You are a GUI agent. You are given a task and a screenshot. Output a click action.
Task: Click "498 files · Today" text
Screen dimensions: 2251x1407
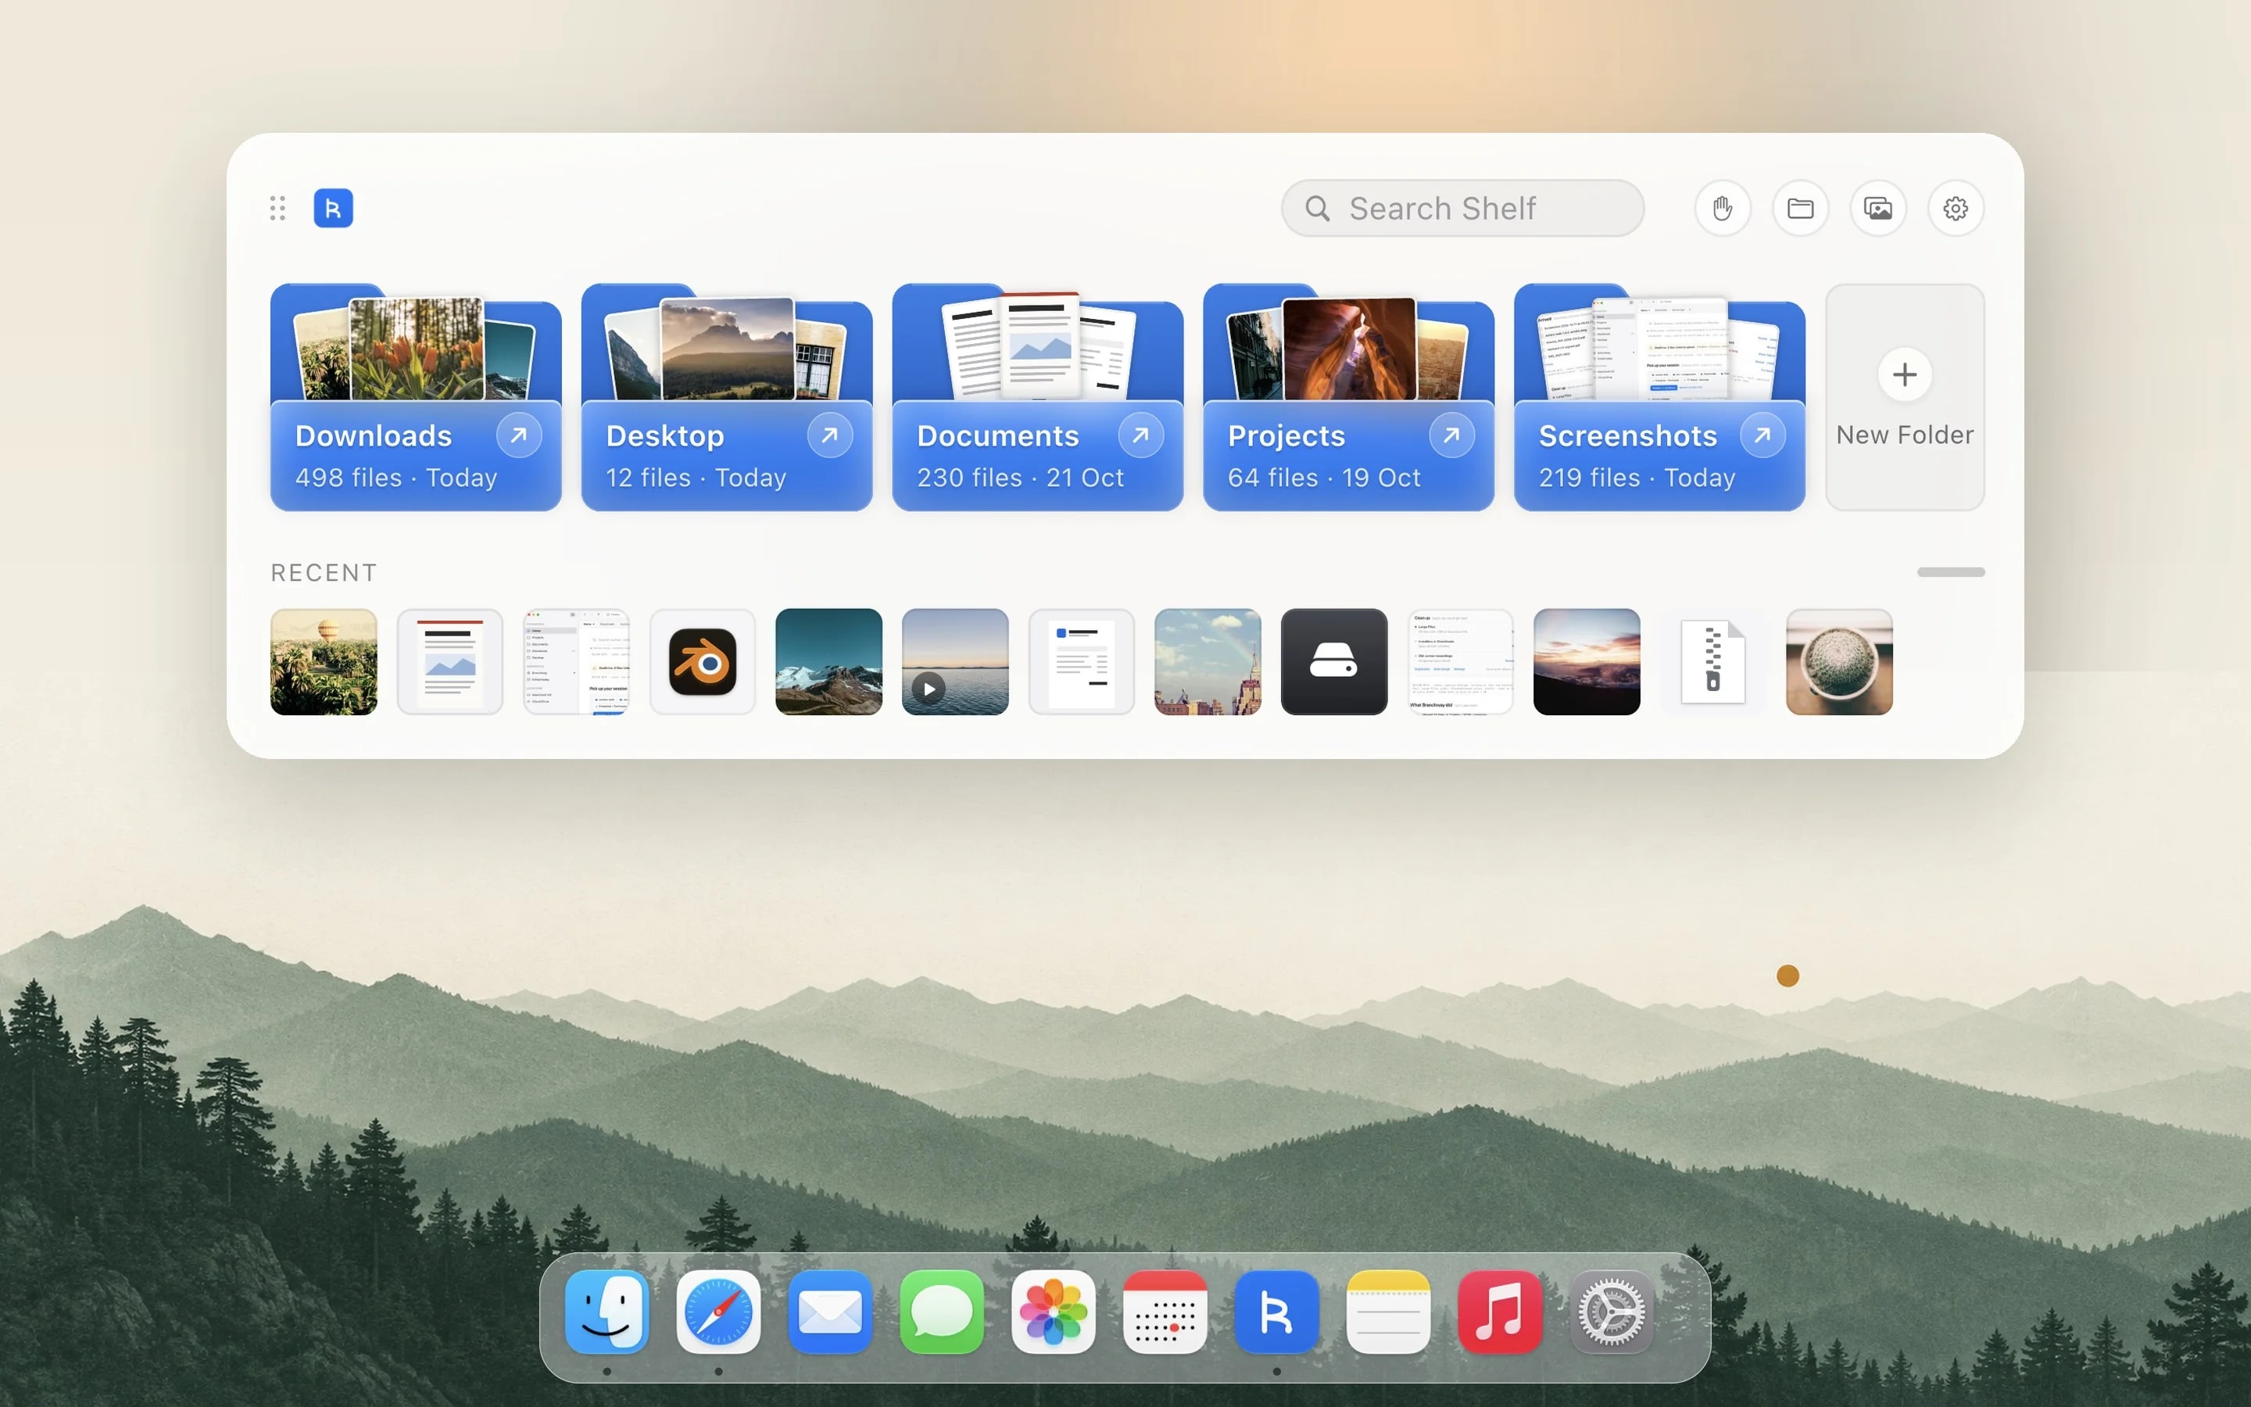point(395,478)
